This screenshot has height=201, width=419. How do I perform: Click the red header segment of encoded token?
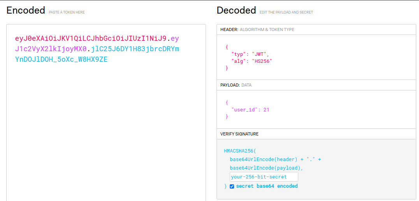point(91,38)
